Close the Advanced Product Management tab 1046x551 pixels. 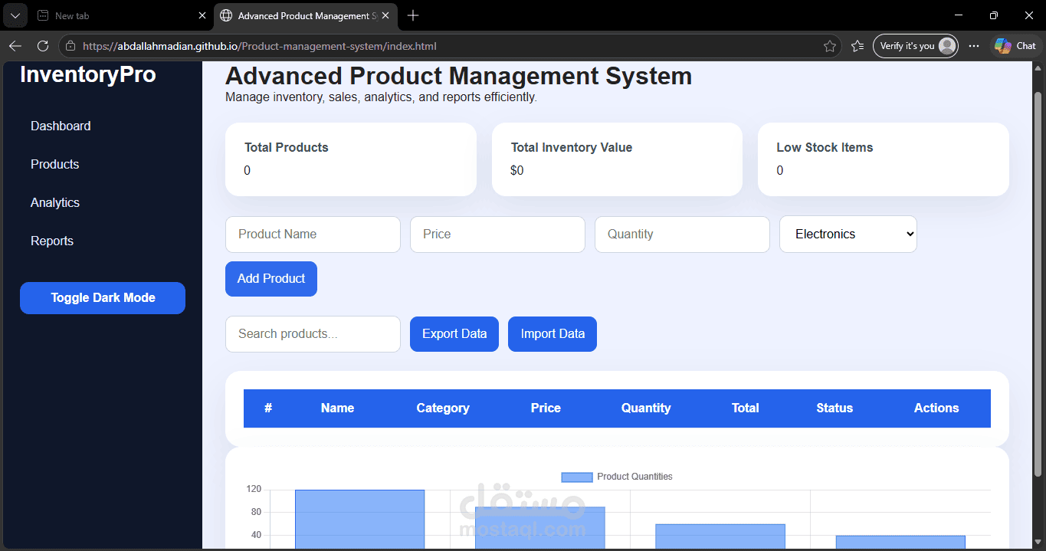click(x=386, y=15)
